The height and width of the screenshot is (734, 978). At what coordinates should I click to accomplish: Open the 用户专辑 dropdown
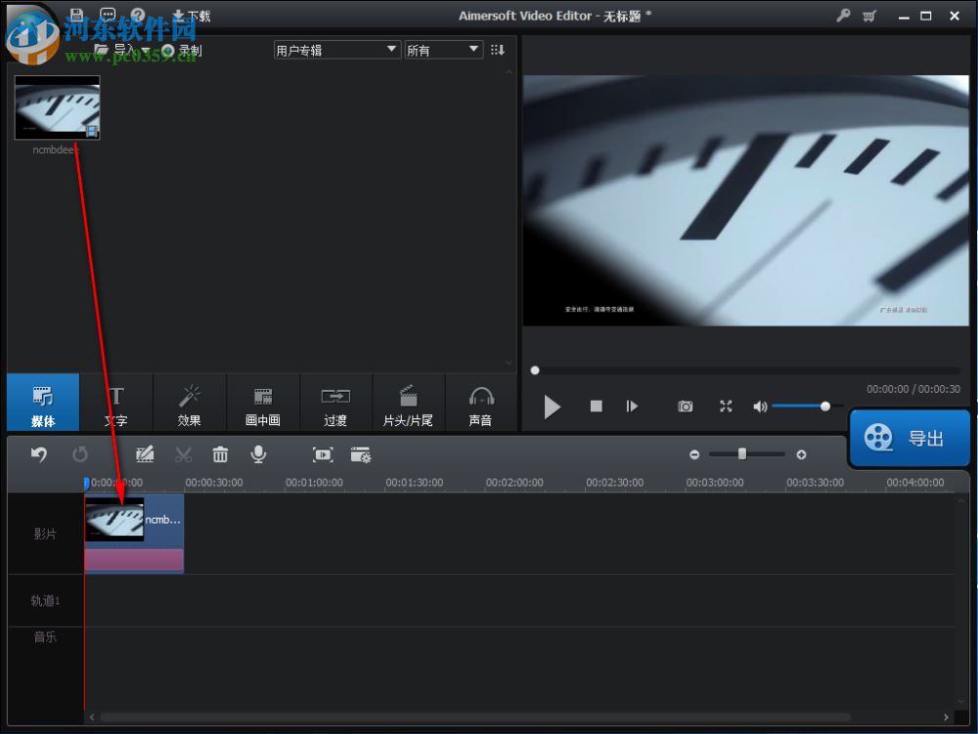coord(336,49)
